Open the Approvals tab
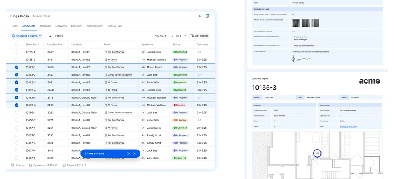Screen dimensions: 394x179 [45, 26]
